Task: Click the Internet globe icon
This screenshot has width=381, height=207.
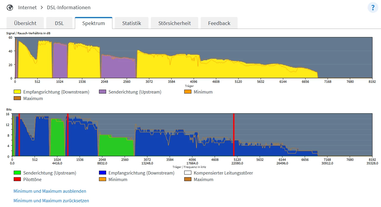Action: click(10, 7)
